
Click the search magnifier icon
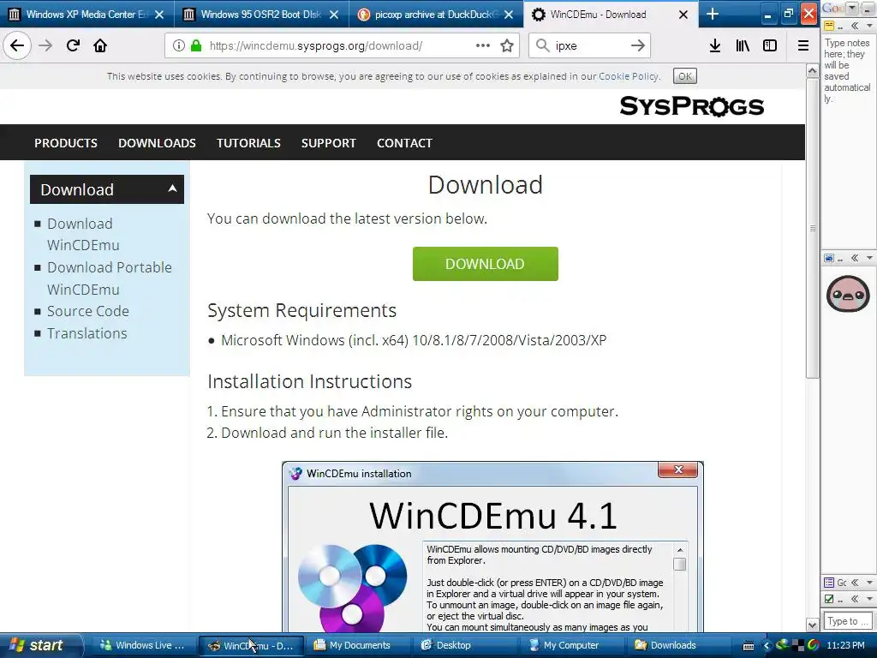pos(542,45)
